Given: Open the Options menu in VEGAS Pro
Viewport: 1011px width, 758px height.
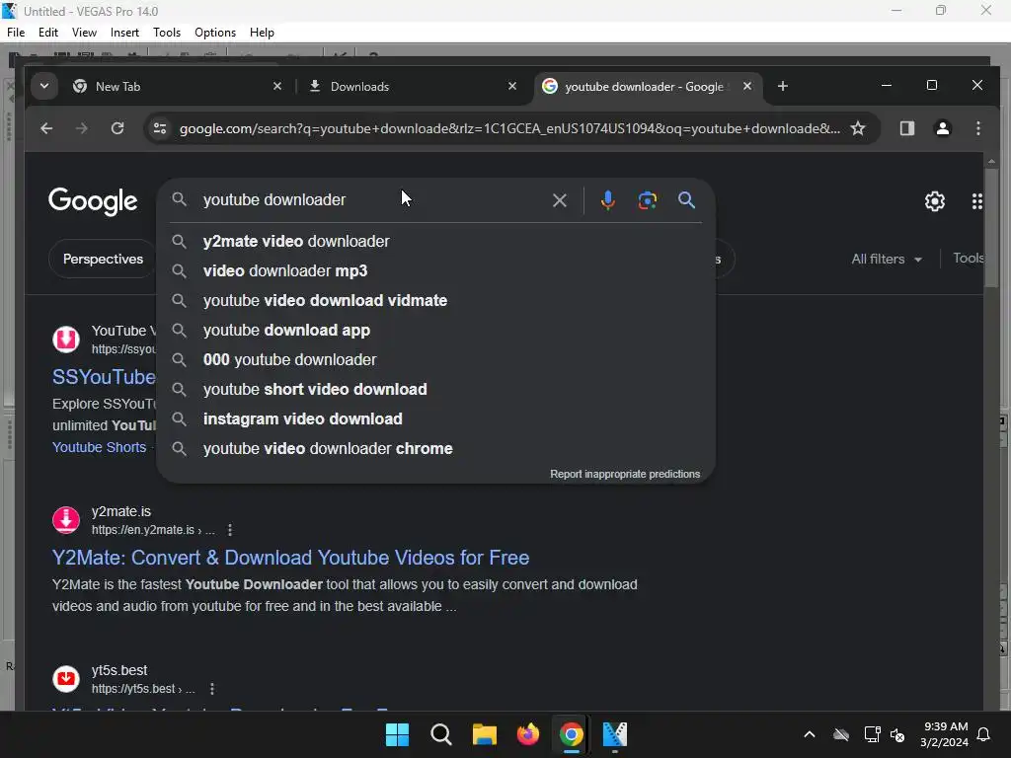Looking at the screenshot, I should (x=215, y=33).
